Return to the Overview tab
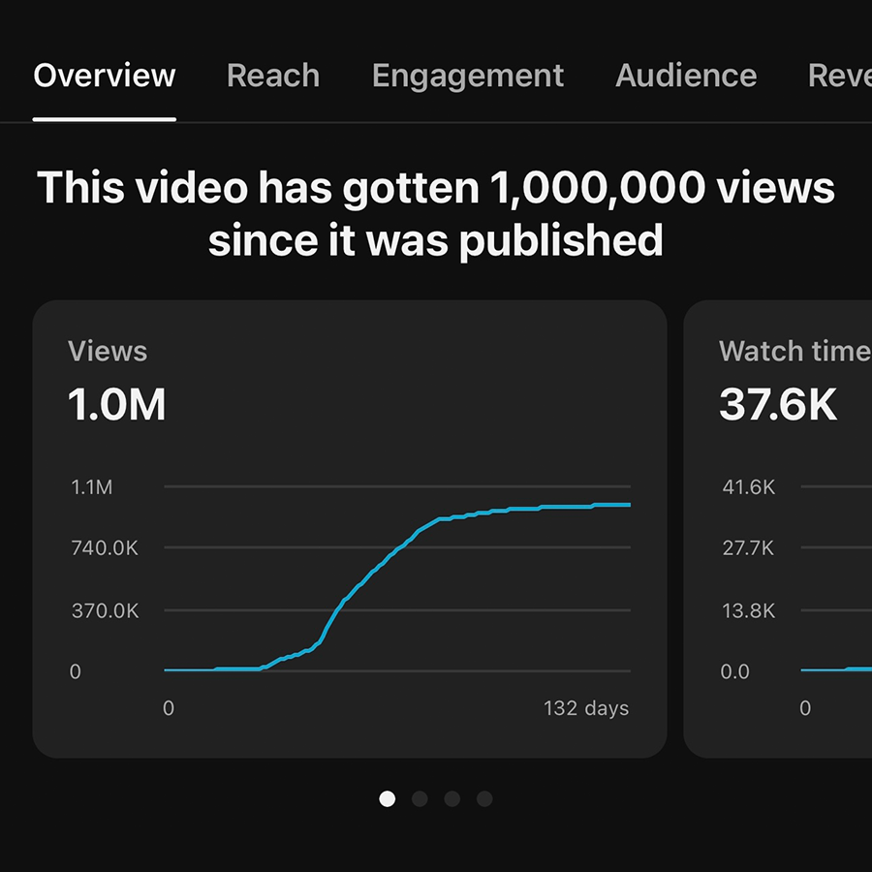The width and height of the screenshot is (872, 872). (104, 76)
